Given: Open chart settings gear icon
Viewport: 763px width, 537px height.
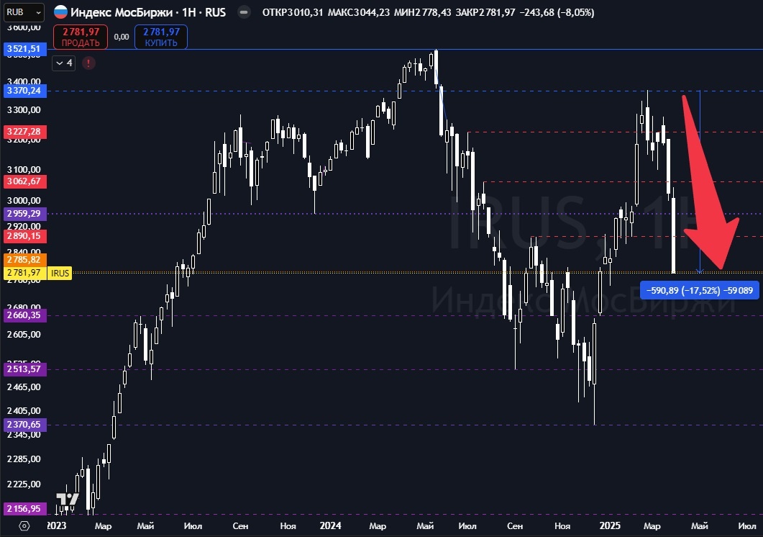Looking at the screenshot, I should tap(24, 526).
